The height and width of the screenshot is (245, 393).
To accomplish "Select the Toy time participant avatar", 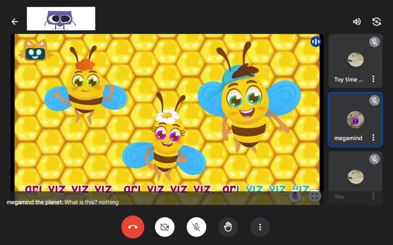I will [355, 61].
